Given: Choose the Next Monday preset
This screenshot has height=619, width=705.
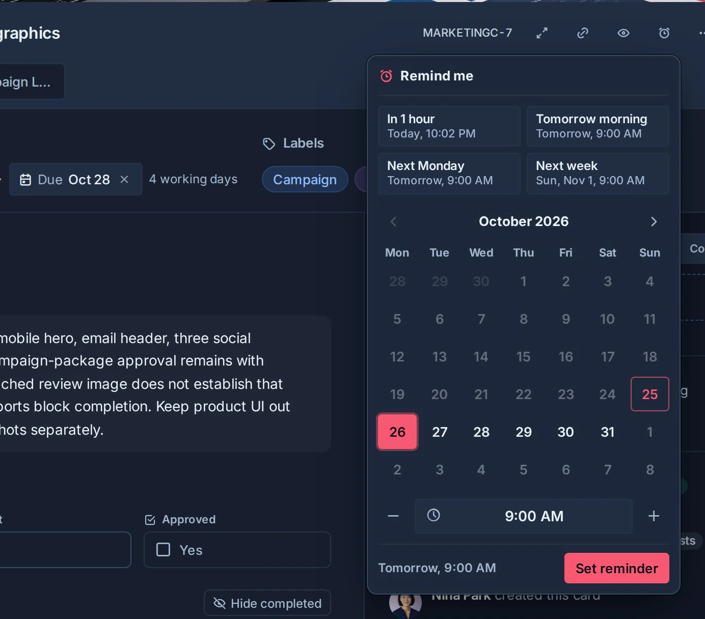Looking at the screenshot, I should point(449,173).
